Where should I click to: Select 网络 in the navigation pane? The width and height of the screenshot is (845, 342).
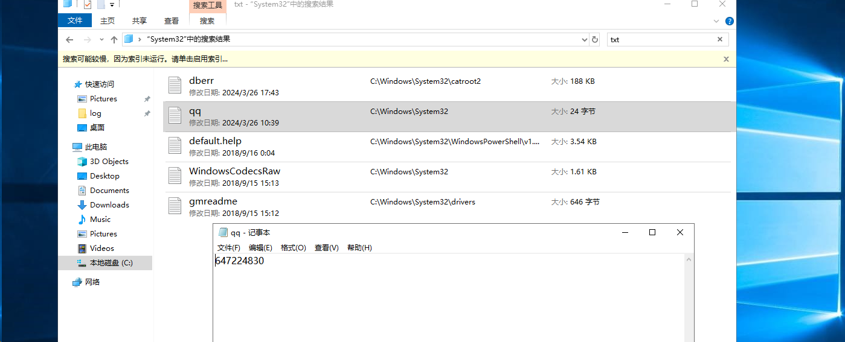tap(92, 282)
